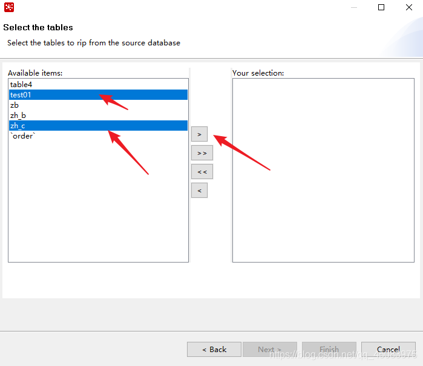
Task: Add all tables with the >> button
Action: coord(202,153)
